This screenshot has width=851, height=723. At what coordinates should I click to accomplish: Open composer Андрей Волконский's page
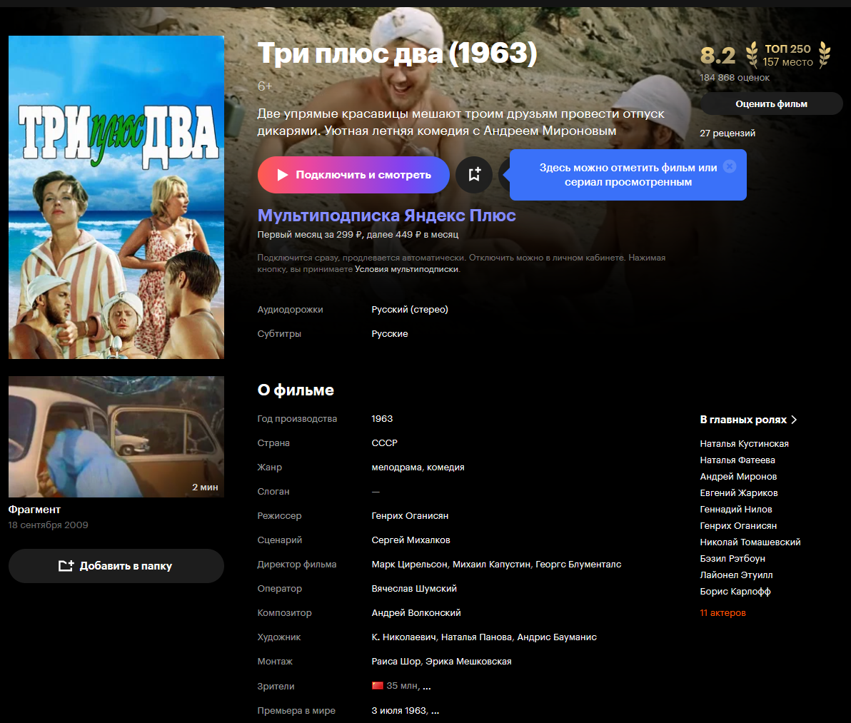click(x=416, y=613)
